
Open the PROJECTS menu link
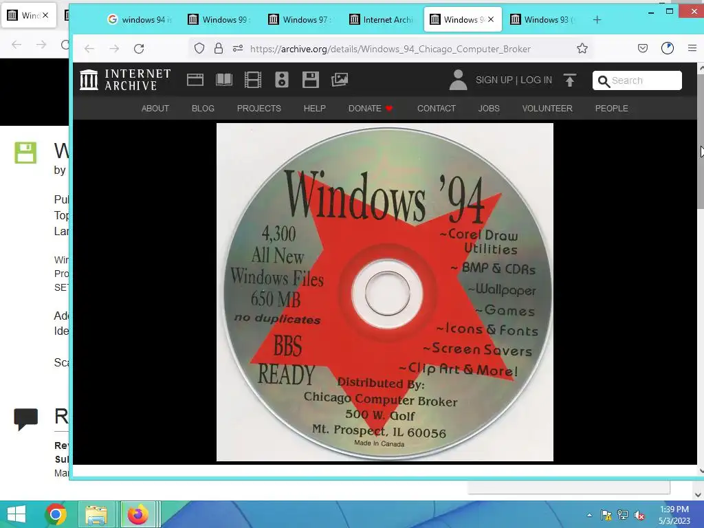[x=259, y=108]
